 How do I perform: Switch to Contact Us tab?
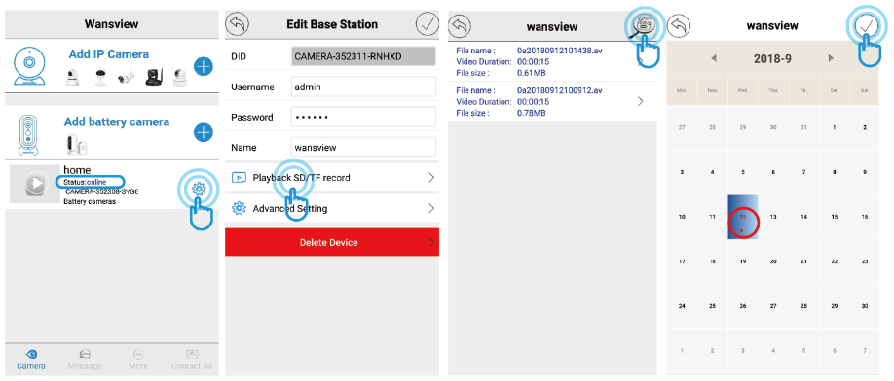(192, 360)
